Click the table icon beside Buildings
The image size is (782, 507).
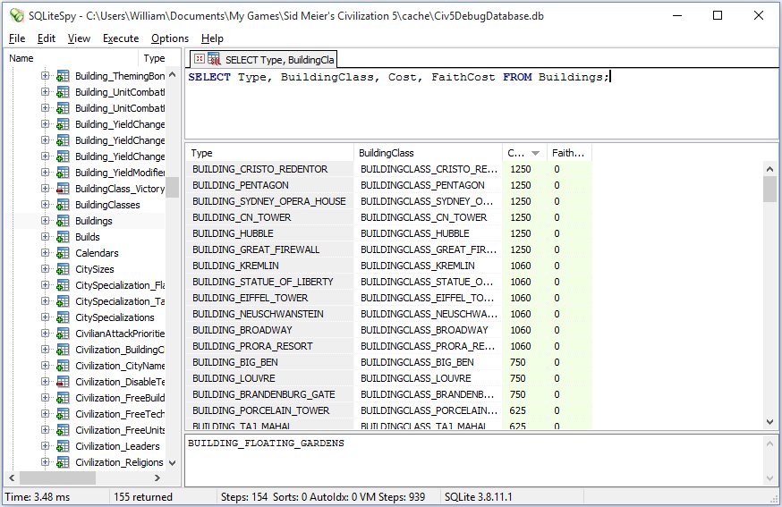(63, 221)
